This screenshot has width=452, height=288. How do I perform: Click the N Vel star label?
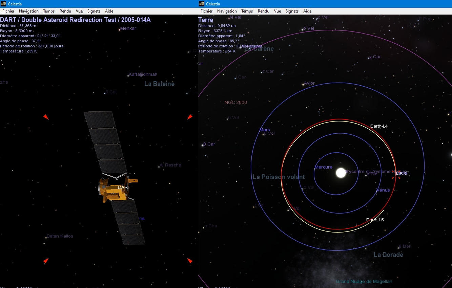tap(235, 17)
